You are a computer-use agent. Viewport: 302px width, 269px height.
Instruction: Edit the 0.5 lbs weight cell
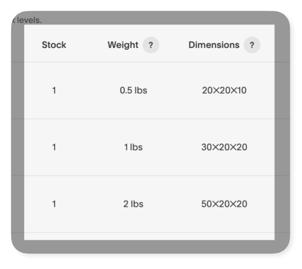133,90
